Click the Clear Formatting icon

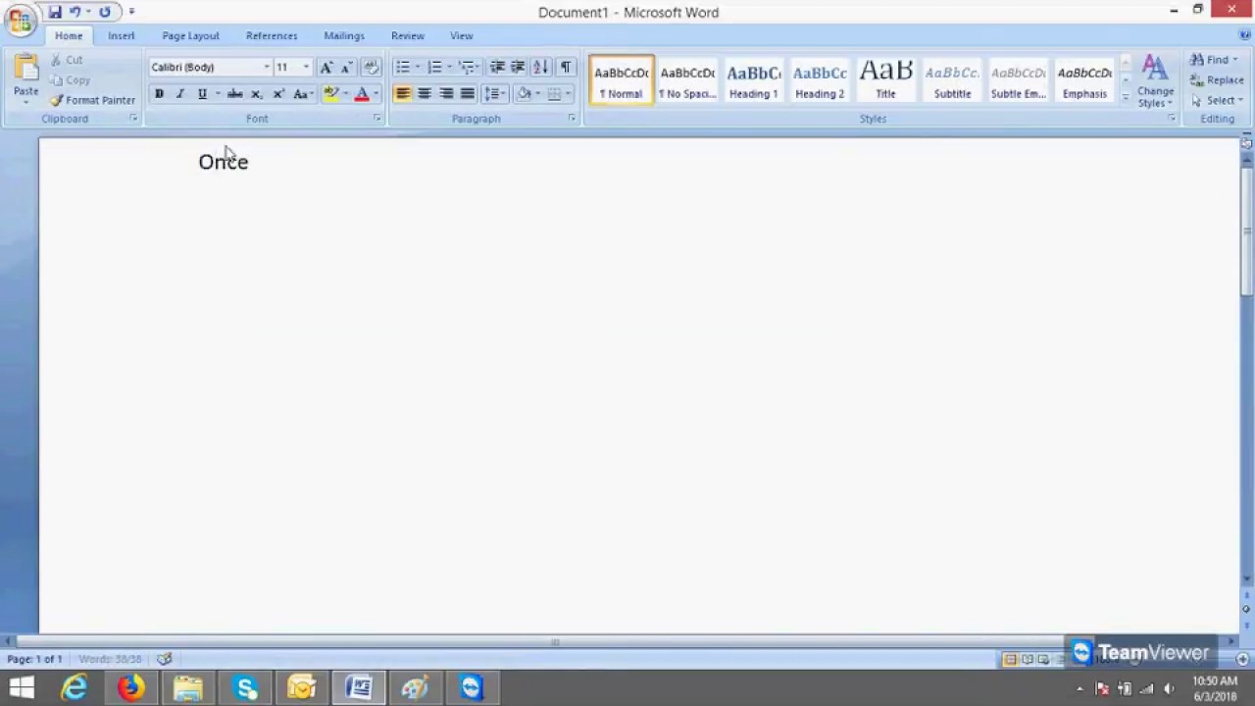click(371, 67)
